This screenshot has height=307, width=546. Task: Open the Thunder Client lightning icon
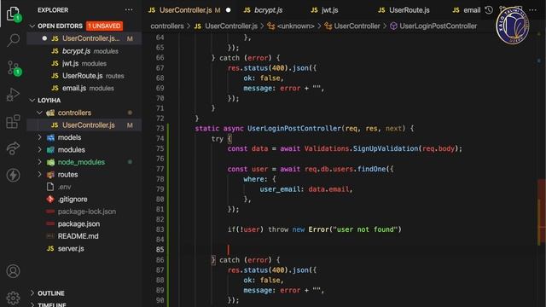click(x=14, y=175)
